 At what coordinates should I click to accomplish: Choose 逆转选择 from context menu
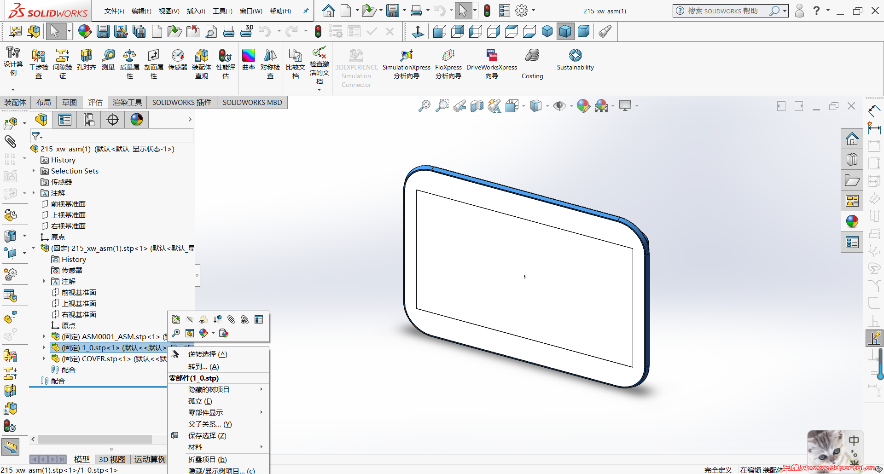(219, 354)
